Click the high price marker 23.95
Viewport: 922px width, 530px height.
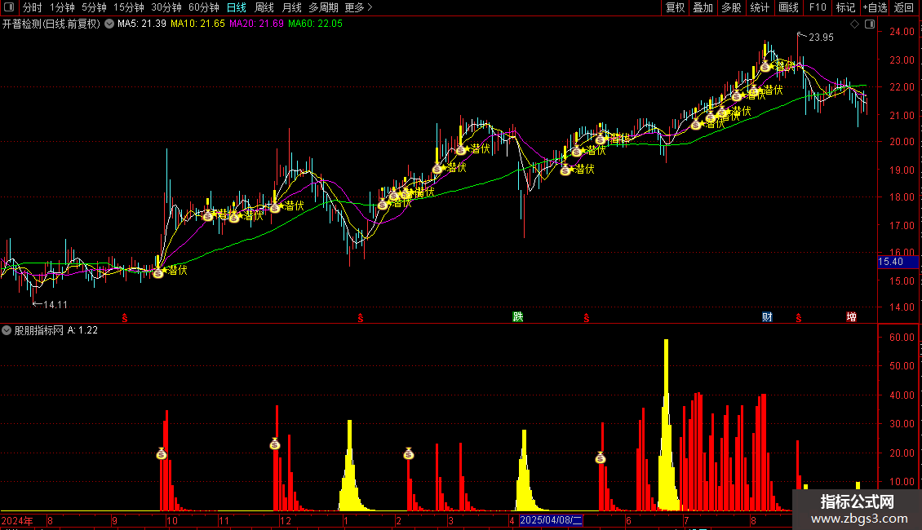pyautogui.click(x=821, y=37)
